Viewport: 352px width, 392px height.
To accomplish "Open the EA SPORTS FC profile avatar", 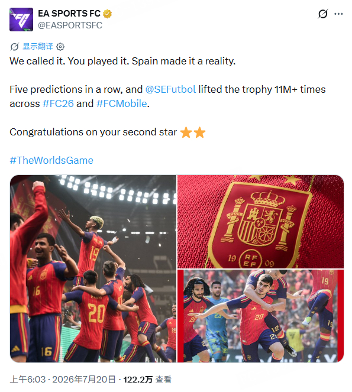I will pyautogui.click(x=21, y=20).
